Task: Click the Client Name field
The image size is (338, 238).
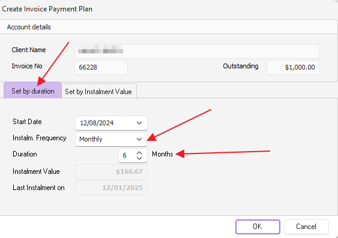Action: (x=197, y=51)
